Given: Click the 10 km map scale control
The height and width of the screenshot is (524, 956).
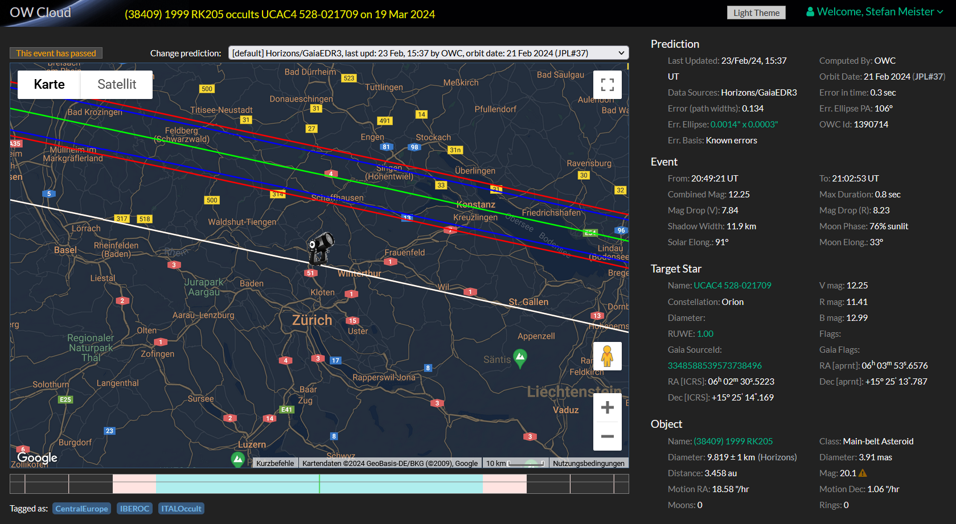Looking at the screenshot, I should (x=515, y=463).
